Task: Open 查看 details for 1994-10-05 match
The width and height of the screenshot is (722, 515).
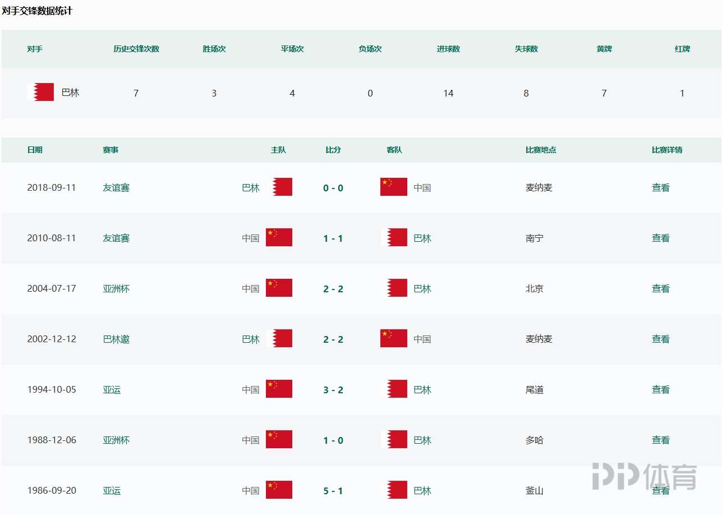Action: tap(661, 390)
